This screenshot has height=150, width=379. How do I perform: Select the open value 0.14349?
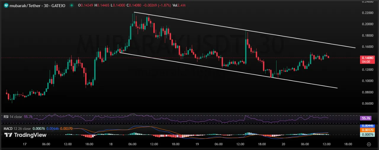coord(87,5)
